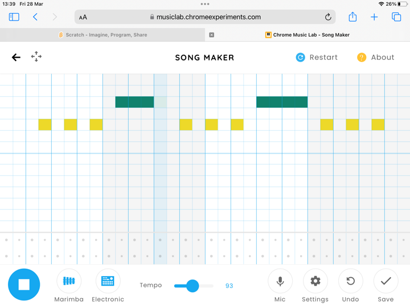Viewport: 410px width, 308px height.
Task: Stop playback with the blue stop button
Action: tap(24, 284)
